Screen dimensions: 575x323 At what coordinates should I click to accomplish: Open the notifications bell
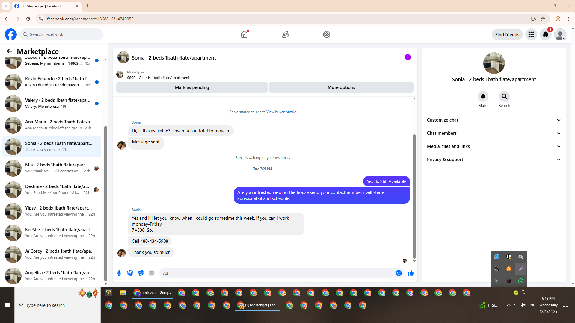(546, 34)
